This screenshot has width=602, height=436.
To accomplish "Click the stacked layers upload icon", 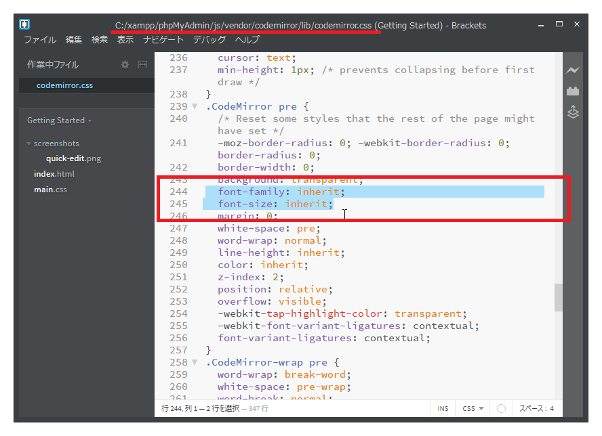I will [x=574, y=112].
